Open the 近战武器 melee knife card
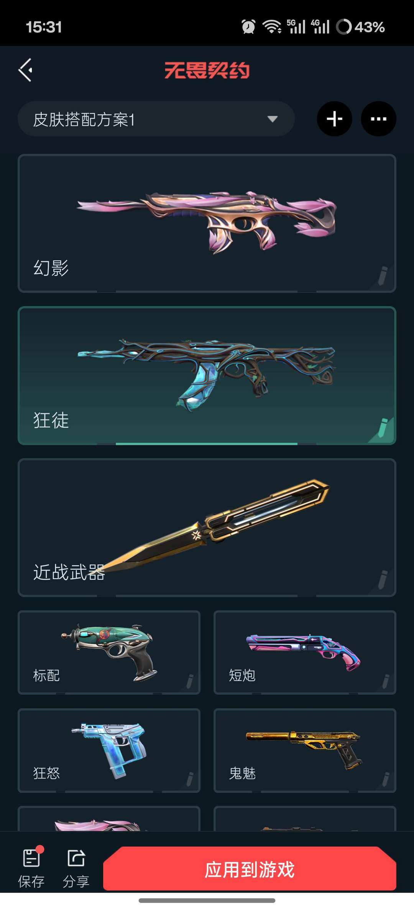The height and width of the screenshot is (911, 414). [207, 527]
